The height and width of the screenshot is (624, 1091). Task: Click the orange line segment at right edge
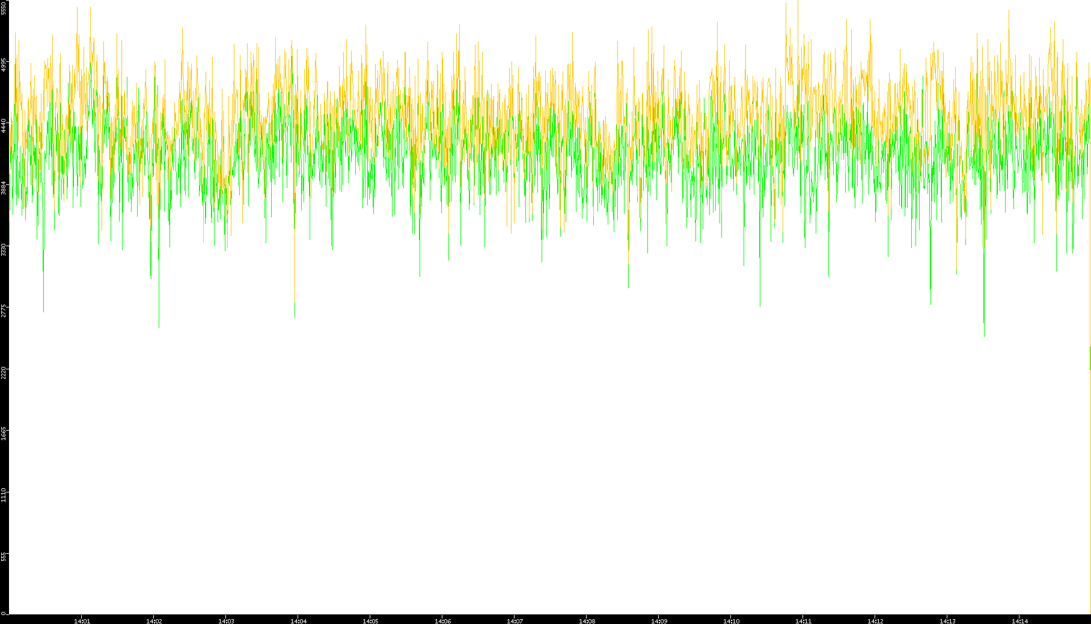tap(1090, 358)
